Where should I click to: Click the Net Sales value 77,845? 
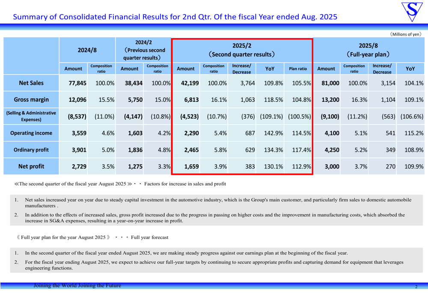tap(77, 83)
